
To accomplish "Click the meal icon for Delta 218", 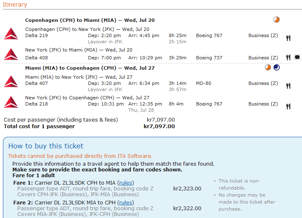I will click(288, 106).
